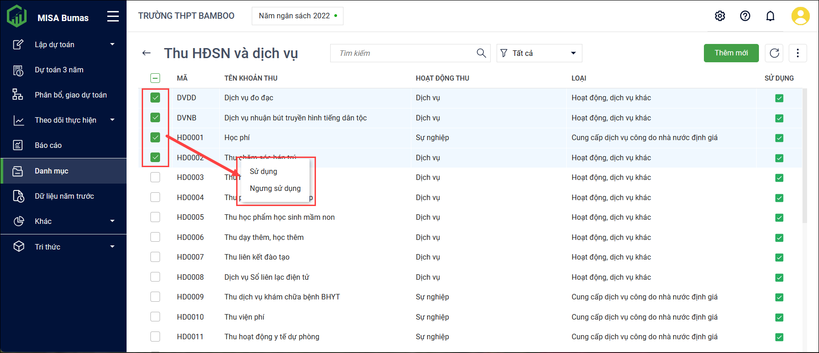Image resolution: width=819 pixels, height=353 pixels.
Task: Open settings gear icon in header
Action: point(720,16)
